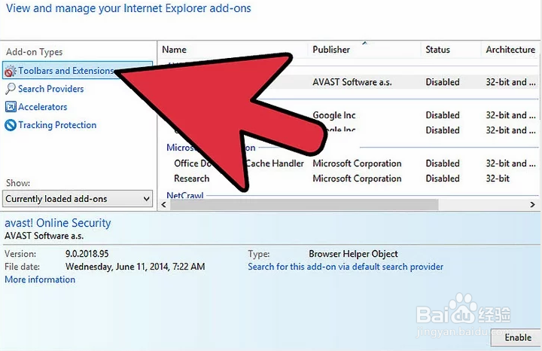Click Microsoft Corporation in Cache Handler row
This screenshot has width=542, height=351.
click(357, 163)
